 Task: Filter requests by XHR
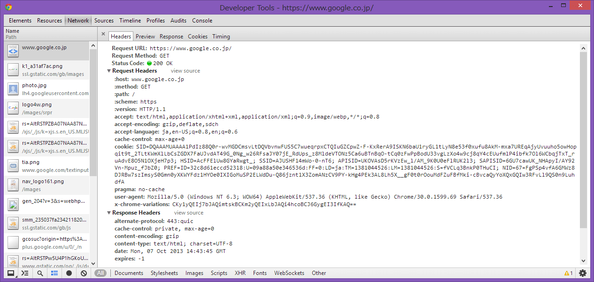240,273
